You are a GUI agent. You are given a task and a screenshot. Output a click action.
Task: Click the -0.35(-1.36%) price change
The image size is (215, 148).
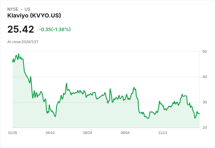[x=55, y=29]
